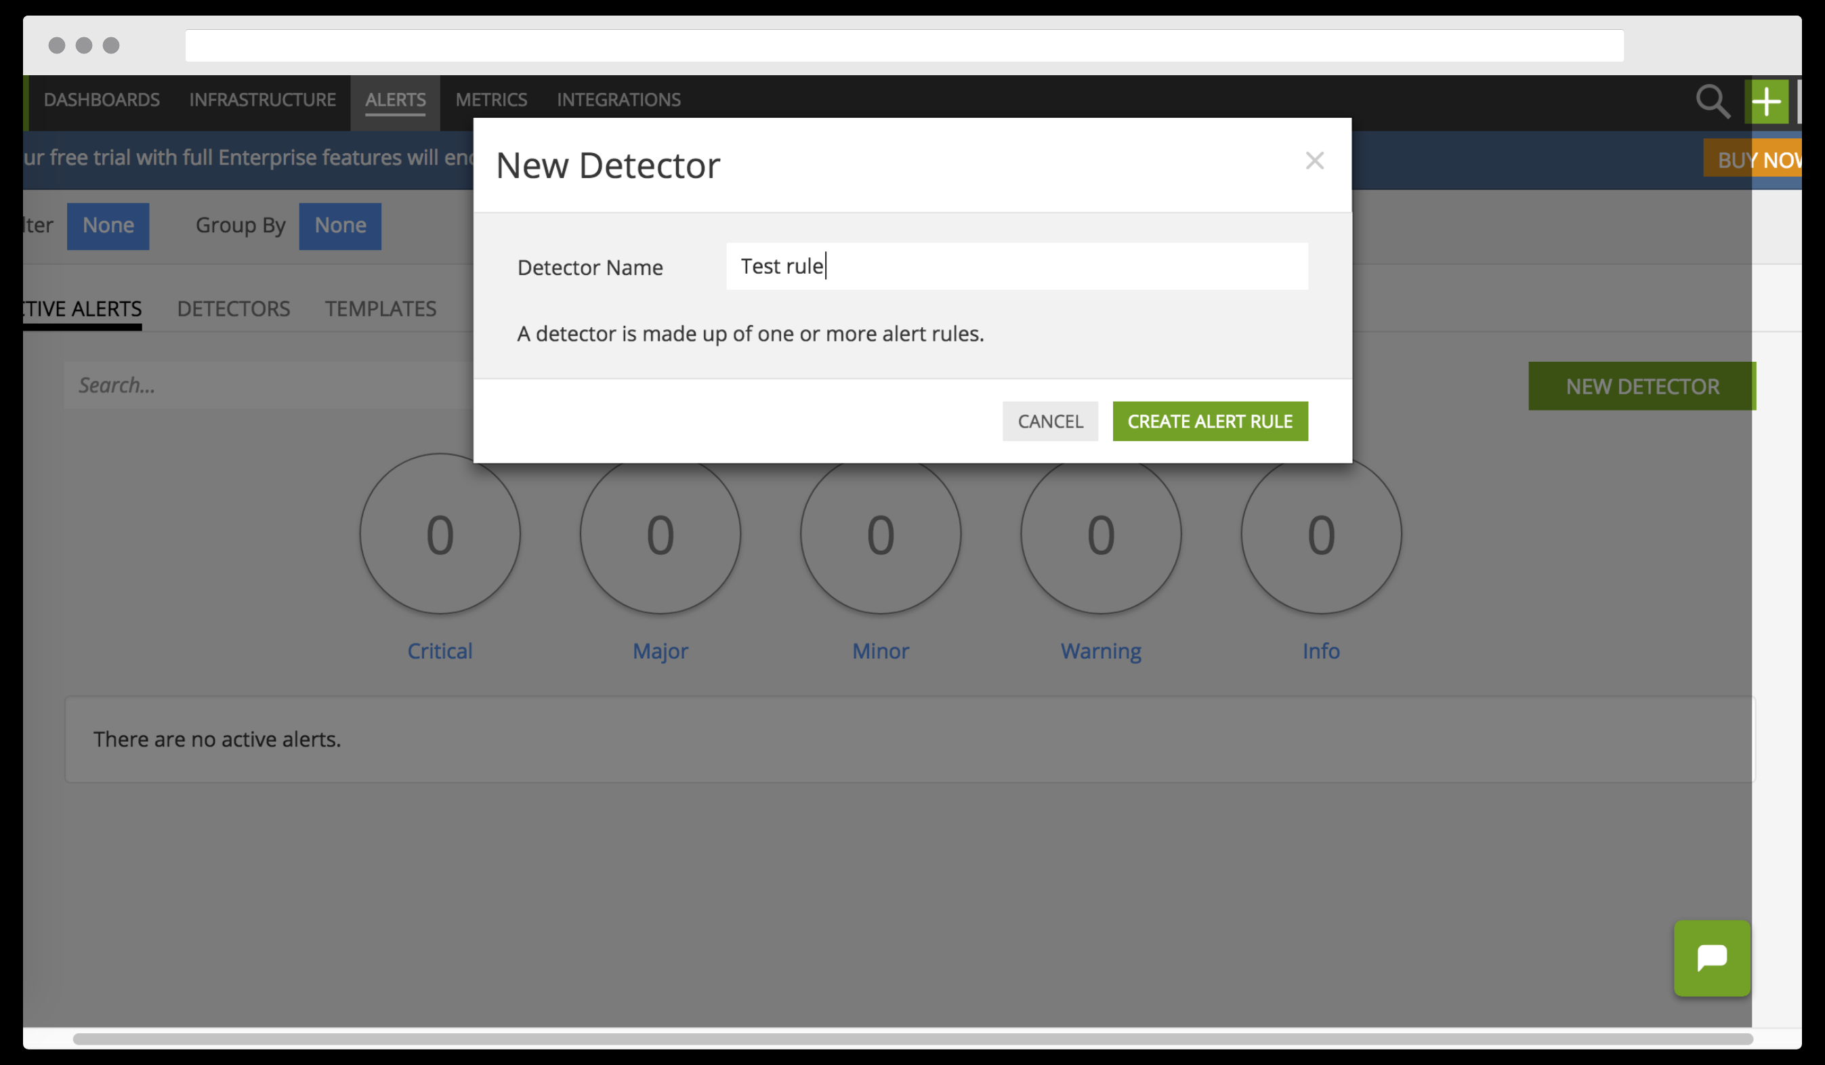Click the browser address bar
The height and width of the screenshot is (1065, 1825).
903,45
